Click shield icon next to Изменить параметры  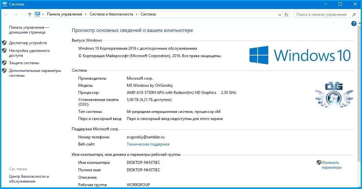[x=319, y=163]
